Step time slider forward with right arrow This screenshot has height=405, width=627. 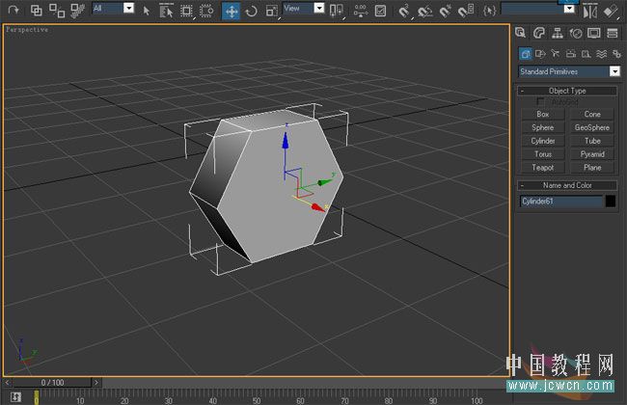click(x=95, y=383)
